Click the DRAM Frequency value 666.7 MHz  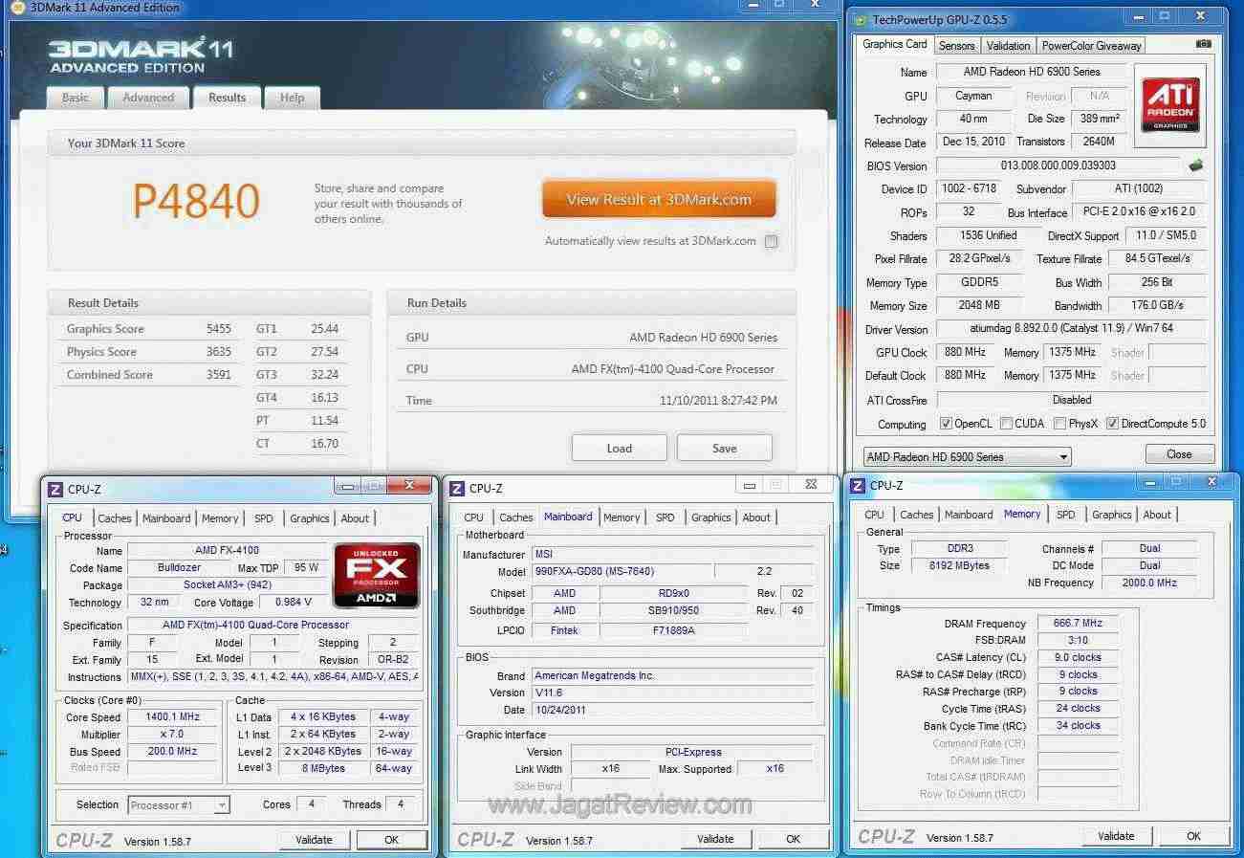(x=1078, y=623)
